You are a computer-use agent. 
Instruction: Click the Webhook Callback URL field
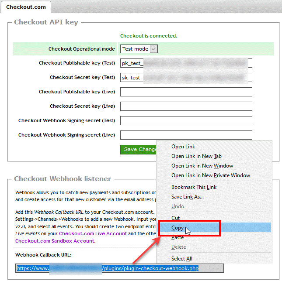[x=119, y=268]
